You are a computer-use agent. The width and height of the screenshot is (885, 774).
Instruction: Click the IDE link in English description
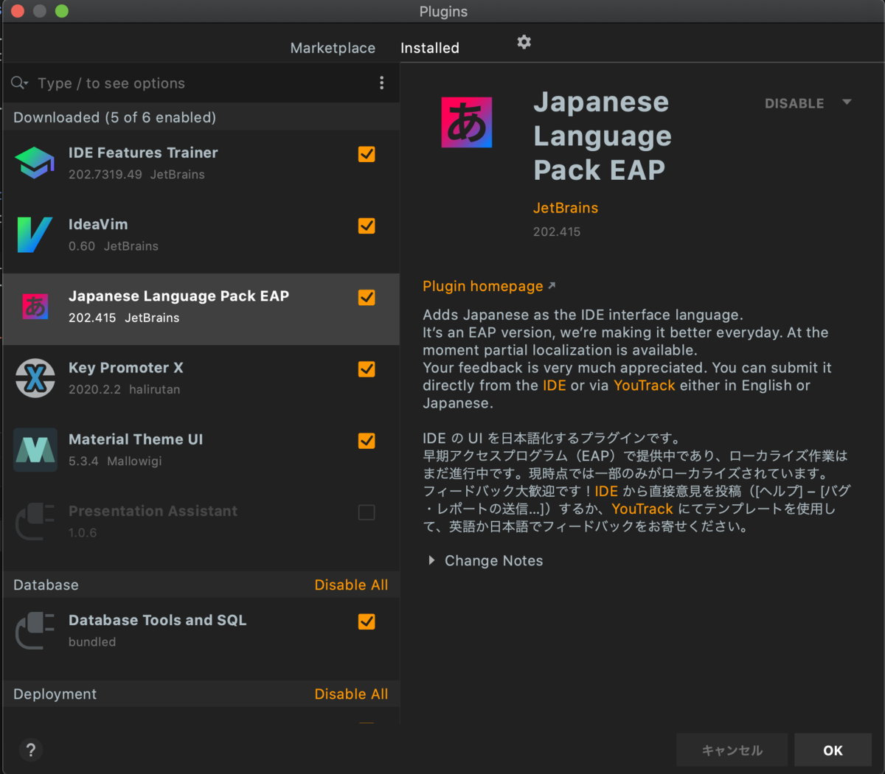555,386
